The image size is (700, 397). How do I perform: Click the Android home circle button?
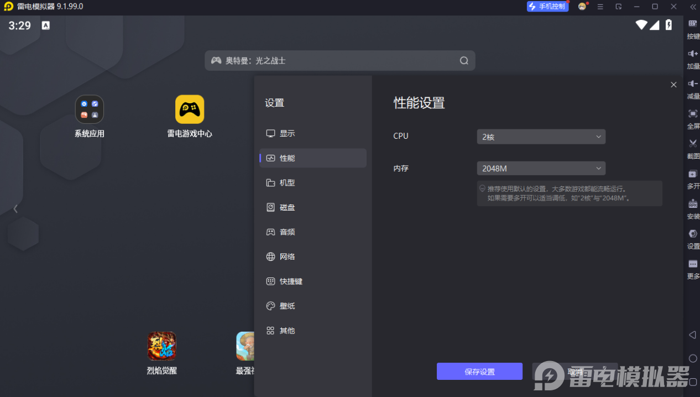(x=692, y=358)
